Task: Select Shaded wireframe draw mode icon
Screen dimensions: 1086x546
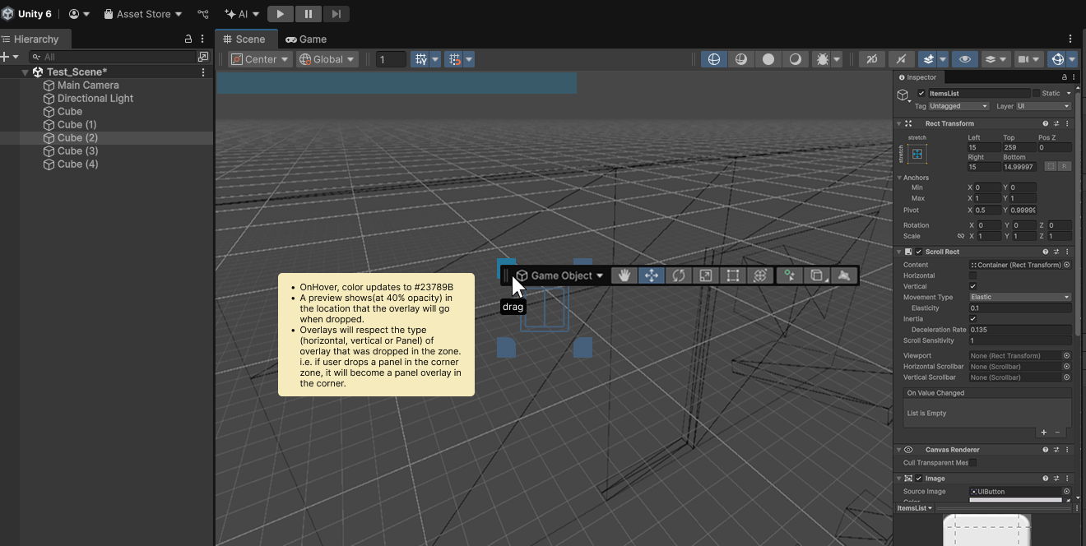Action: click(713, 59)
